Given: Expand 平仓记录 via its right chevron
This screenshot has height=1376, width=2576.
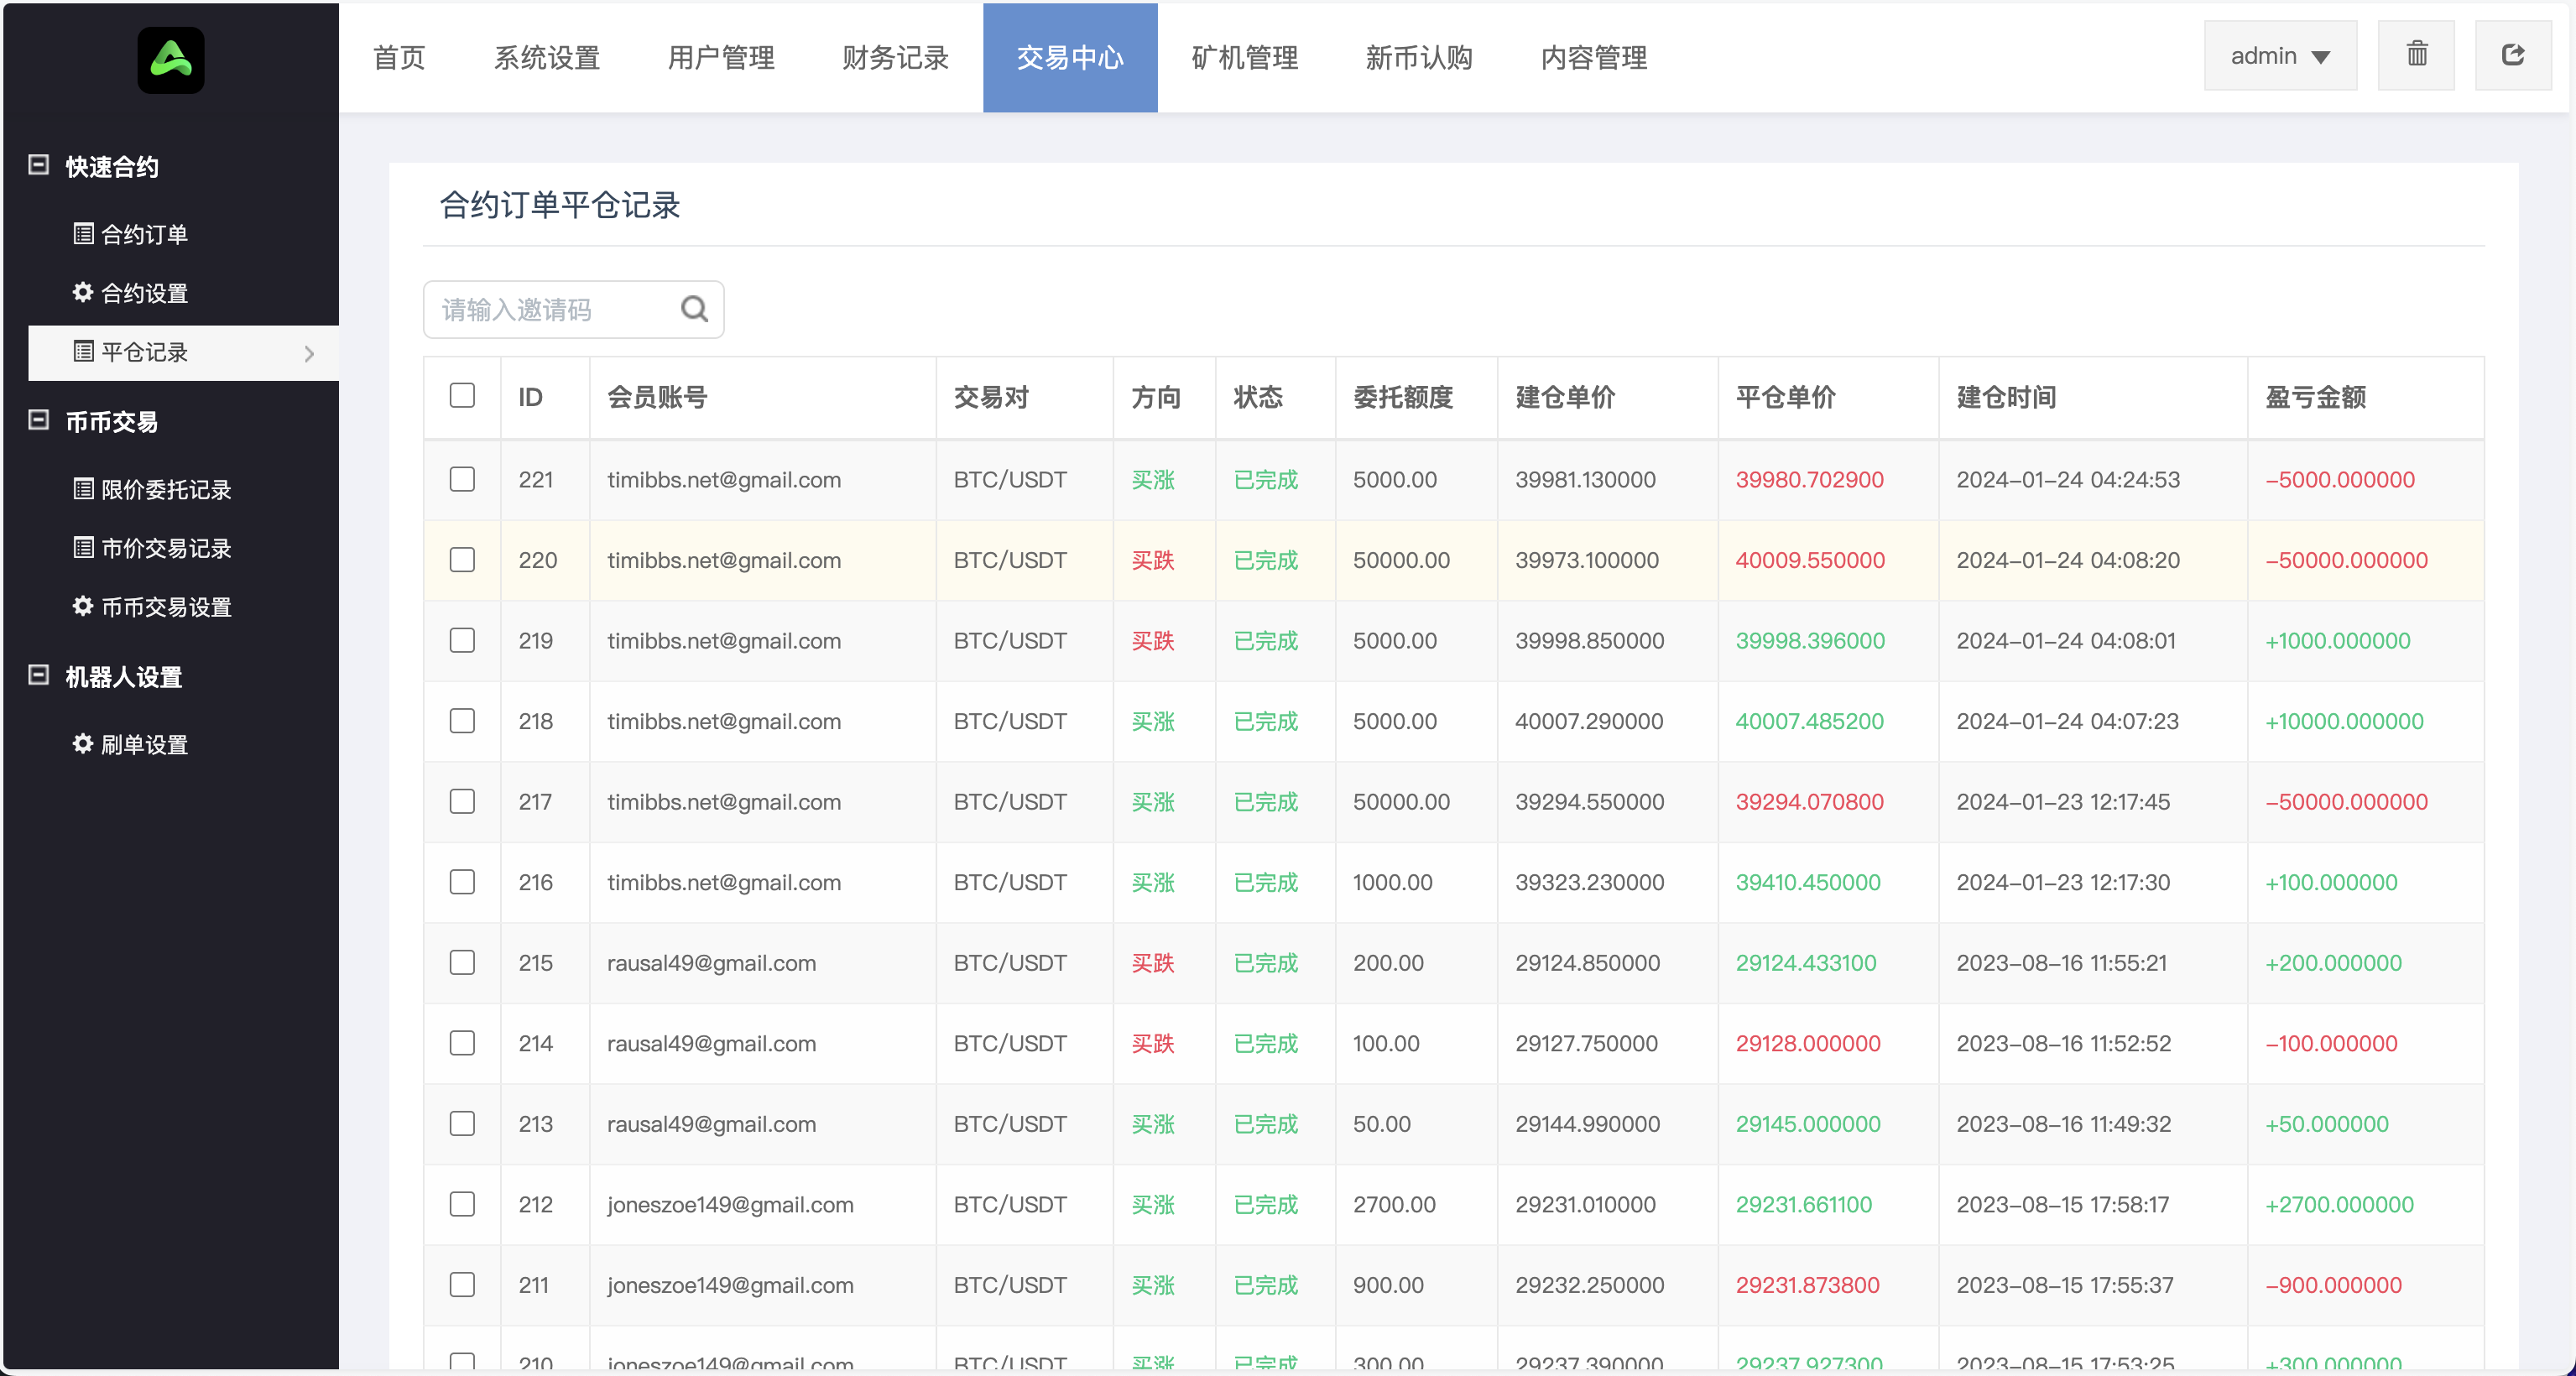Looking at the screenshot, I should coord(308,353).
